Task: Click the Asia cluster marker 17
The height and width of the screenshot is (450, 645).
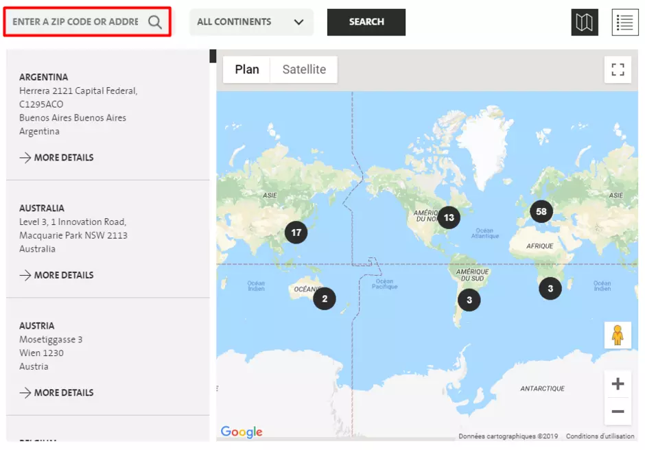Action: [296, 233]
